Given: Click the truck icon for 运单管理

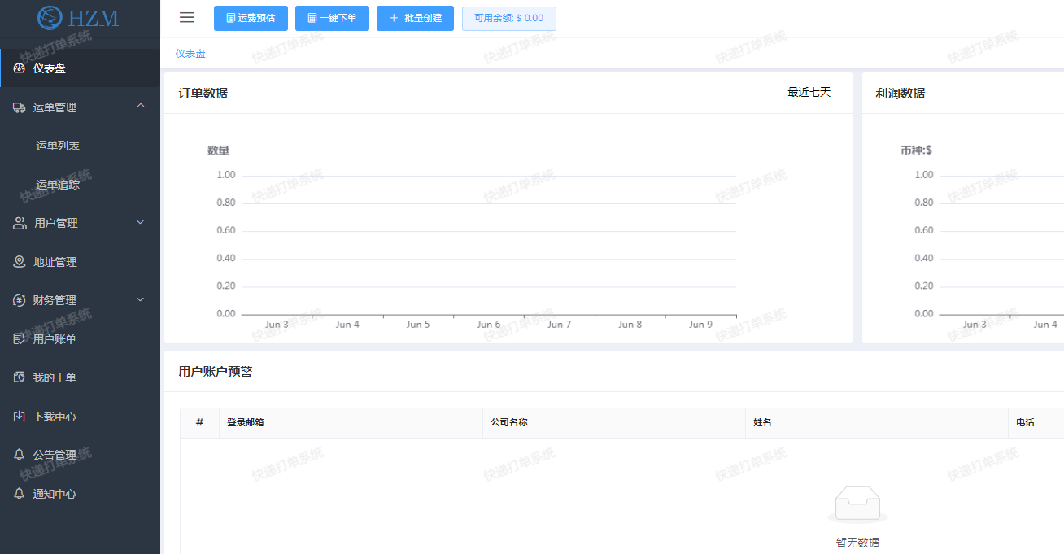Looking at the screenshot, I should tap(20, 107).
